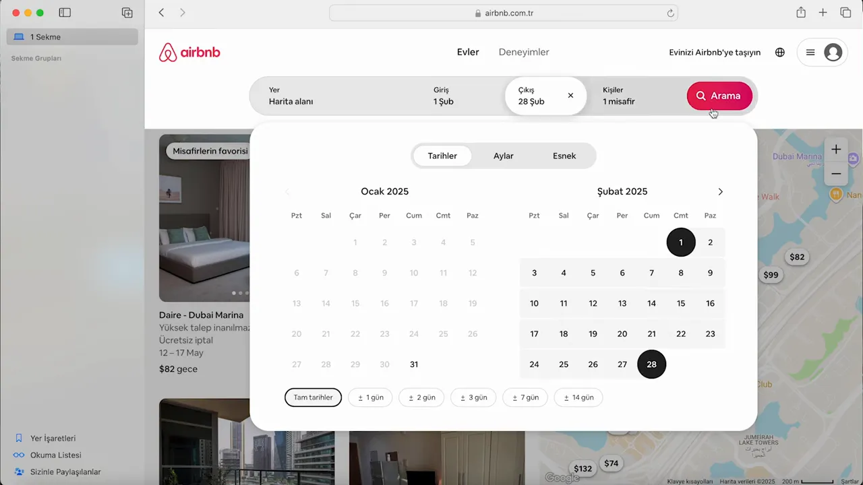Open the globe language selector
Viewport: 863px width, 485px height.
coord(780,52)
